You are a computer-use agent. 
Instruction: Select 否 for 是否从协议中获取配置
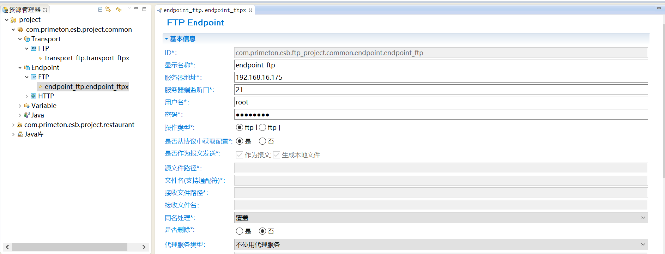262,141
